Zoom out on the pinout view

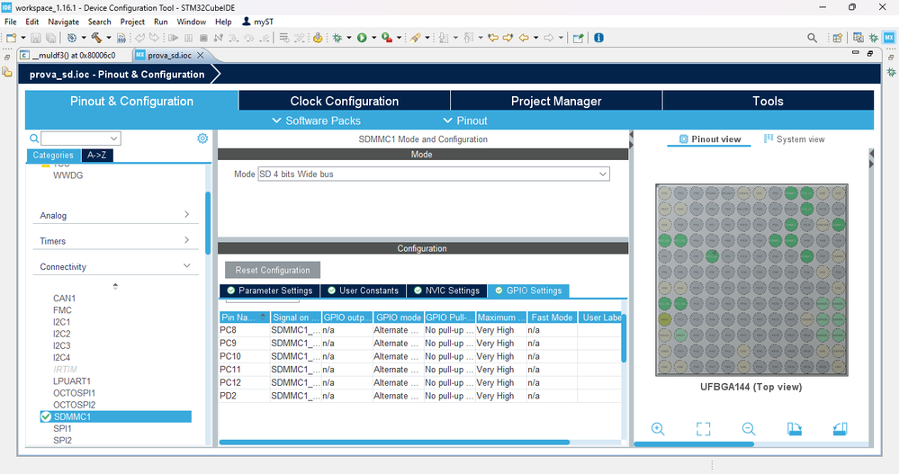[748, 429]
